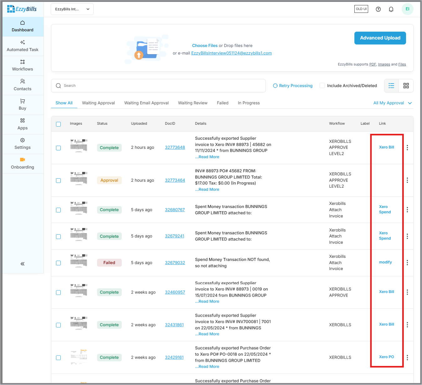The width and height of the screenshot is (422, 385).
Task: Click the Advanced Upload button
Action: click(x=380, y=38)
